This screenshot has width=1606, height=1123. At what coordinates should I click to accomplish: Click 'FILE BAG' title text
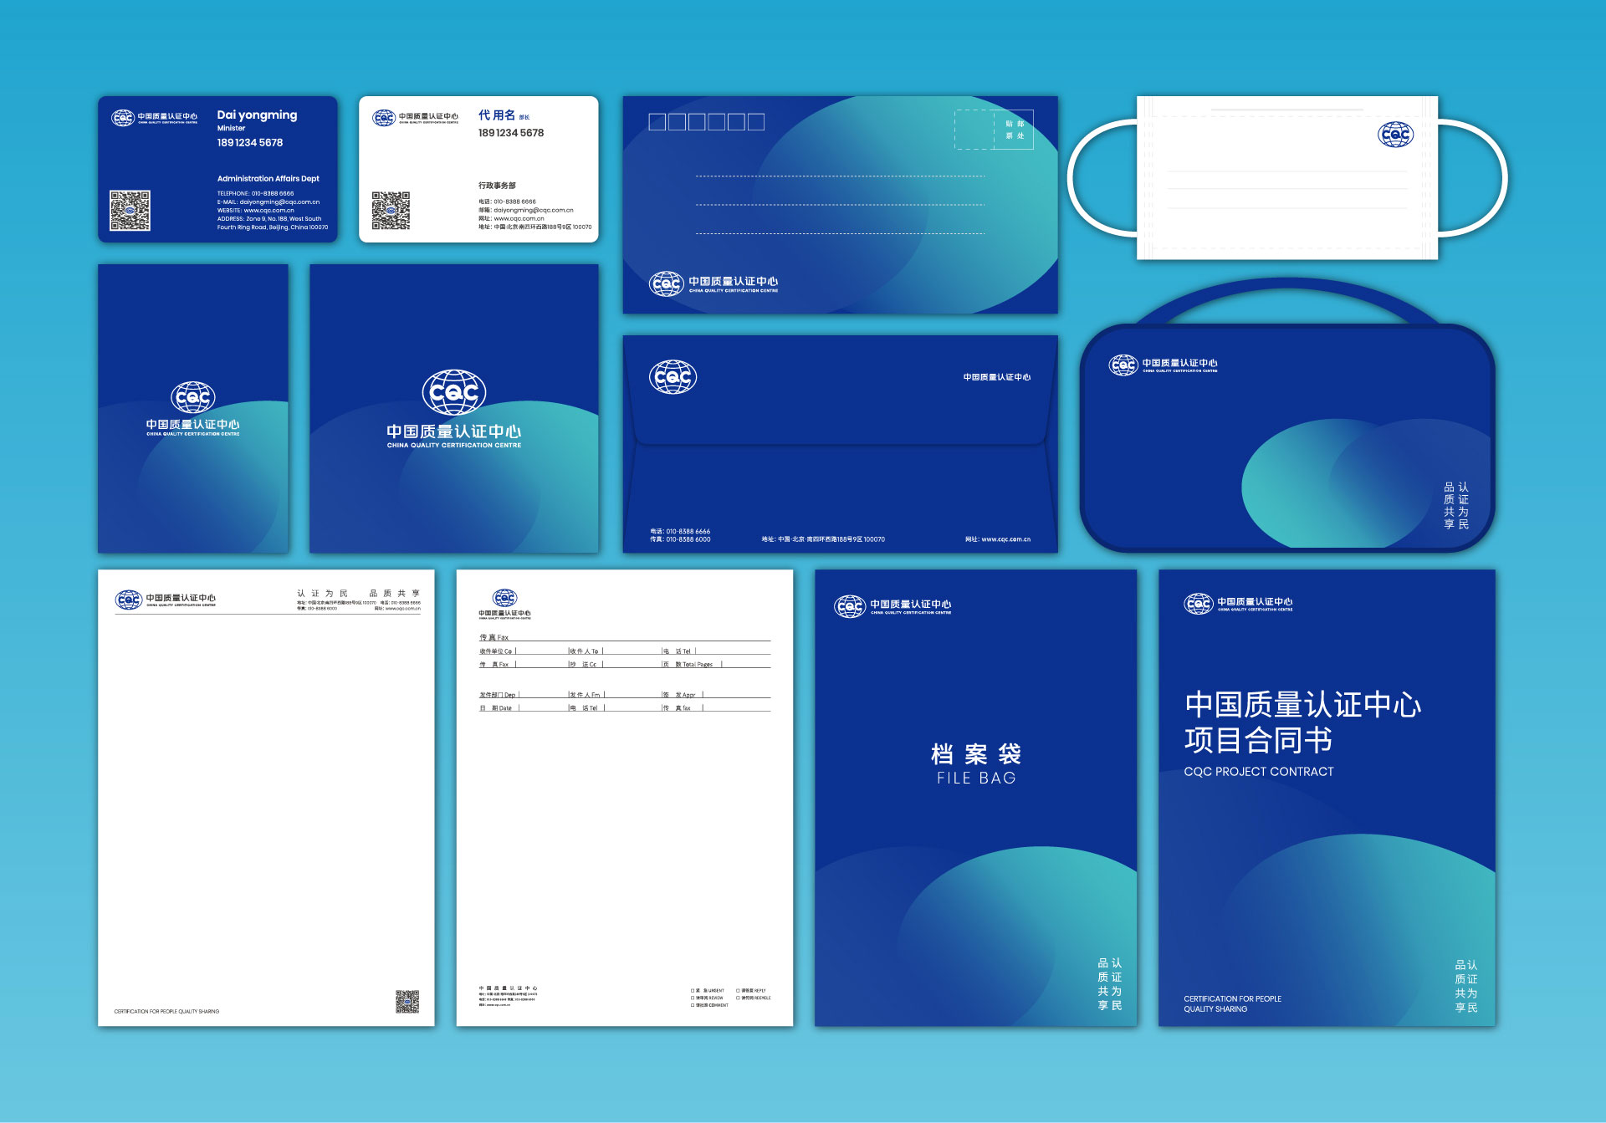(x=975, y=778)
